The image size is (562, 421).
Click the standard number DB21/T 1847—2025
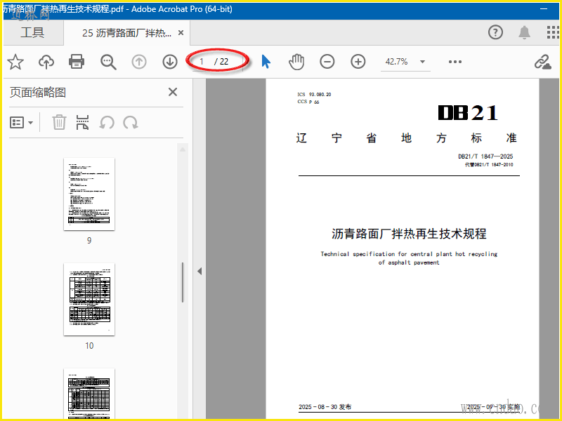pos(485,156)
